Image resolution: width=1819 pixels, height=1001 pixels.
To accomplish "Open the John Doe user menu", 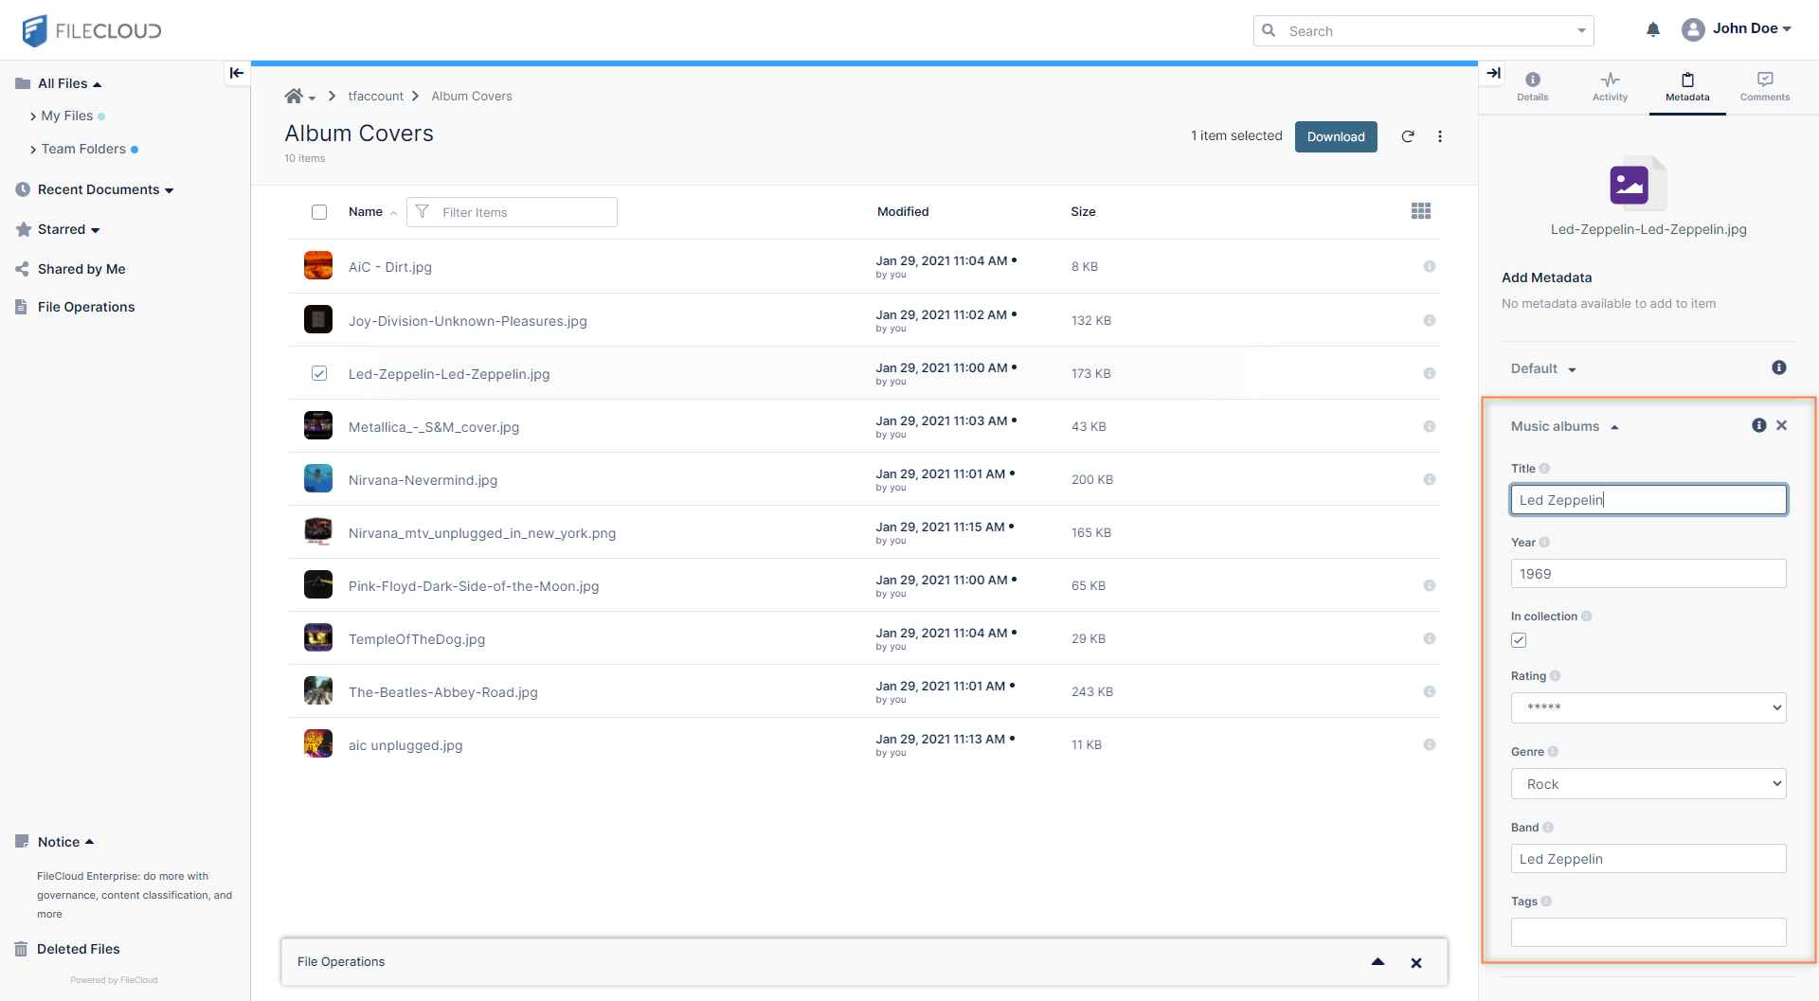I will pyautogui.click(x=1737, y=29).
